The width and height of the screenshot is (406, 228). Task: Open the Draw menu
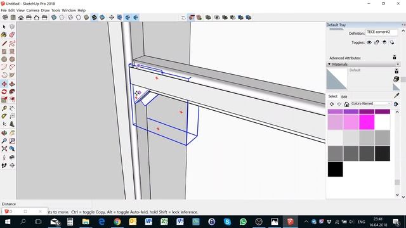[45, 10]
